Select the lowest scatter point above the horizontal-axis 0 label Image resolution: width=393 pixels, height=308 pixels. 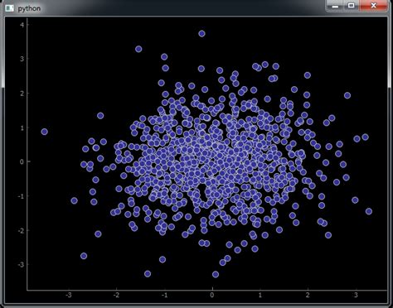tap(216, 274)
